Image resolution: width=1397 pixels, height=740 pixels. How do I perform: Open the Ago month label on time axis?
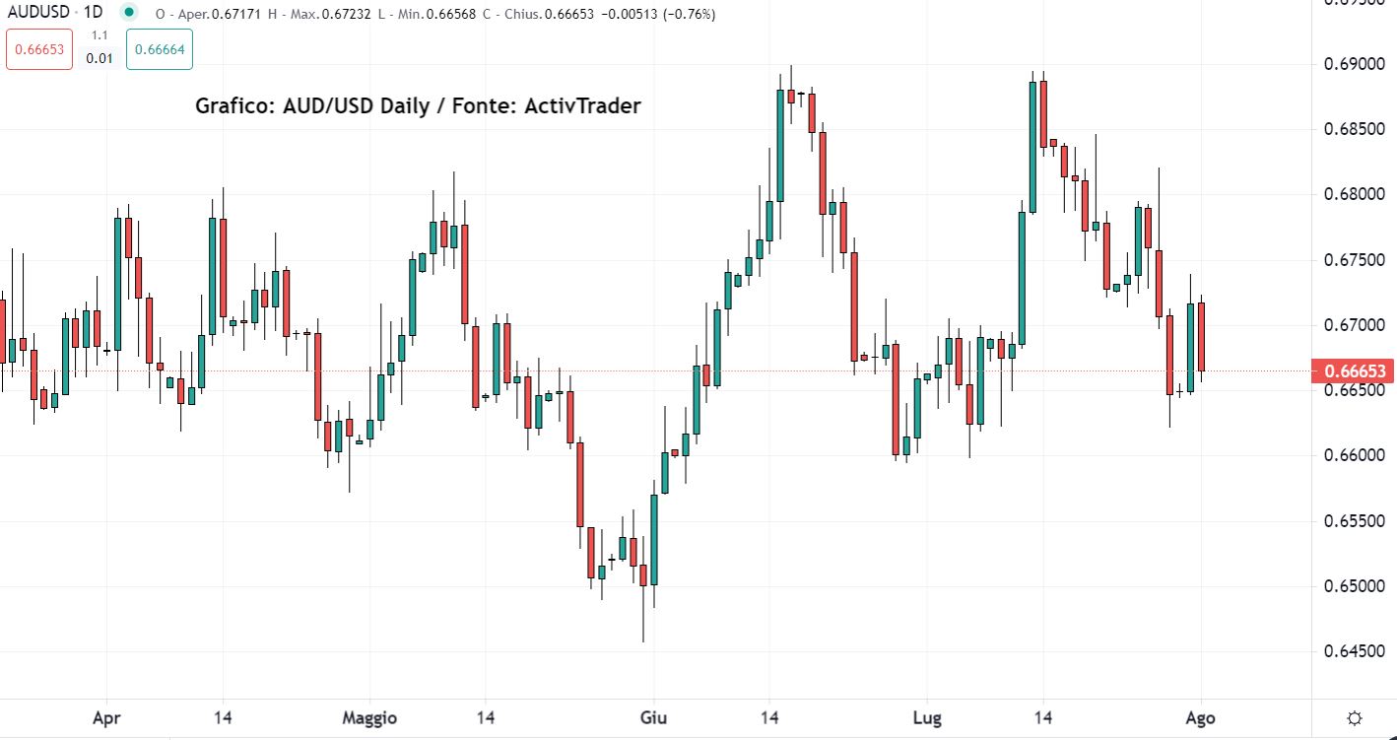click(x=1200, y=718)
